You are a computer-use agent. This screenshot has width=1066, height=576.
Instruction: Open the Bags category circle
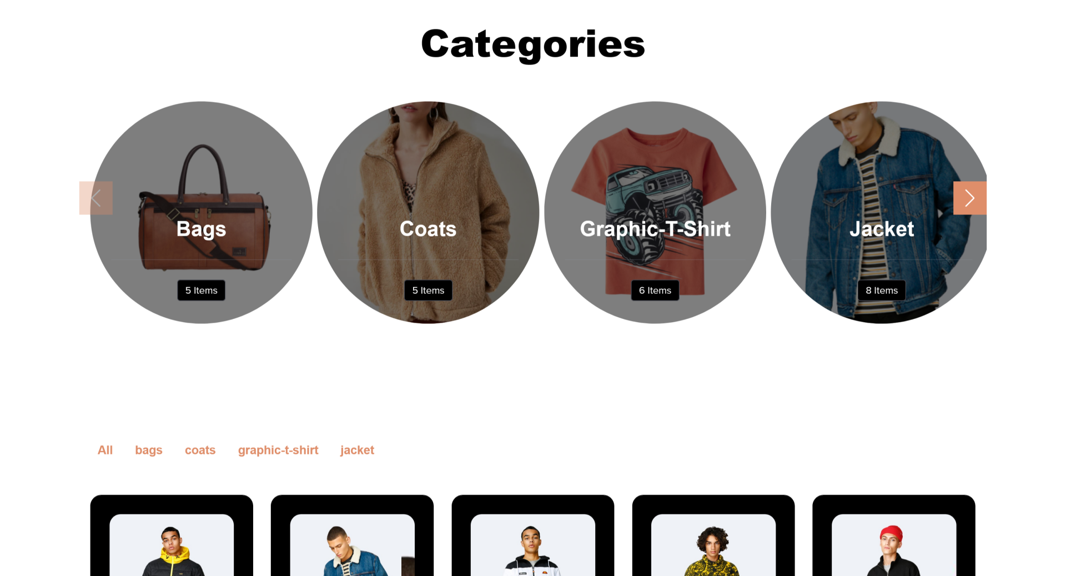coord(201,212)
